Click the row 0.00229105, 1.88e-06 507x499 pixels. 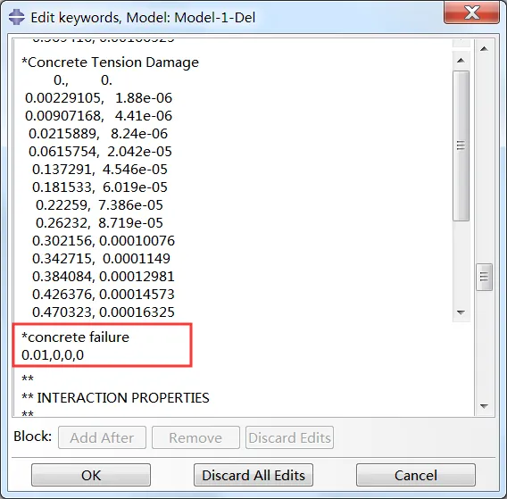point(98,98)
